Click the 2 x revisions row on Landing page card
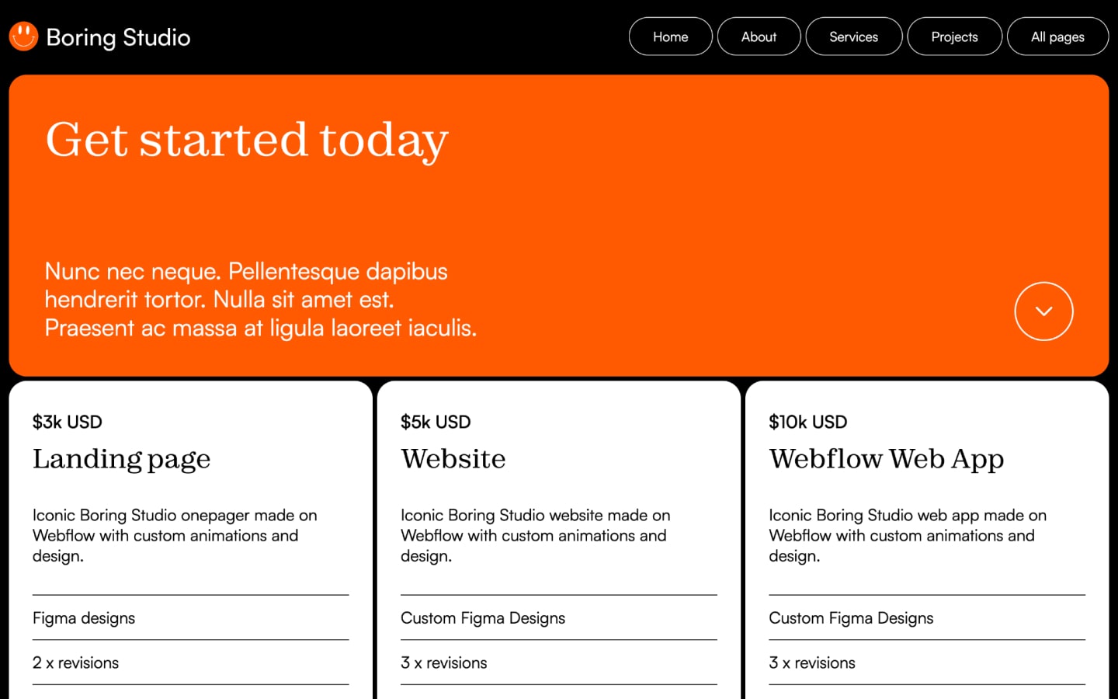This screenshot has height=699, width=1118. [x=75, y=662]
